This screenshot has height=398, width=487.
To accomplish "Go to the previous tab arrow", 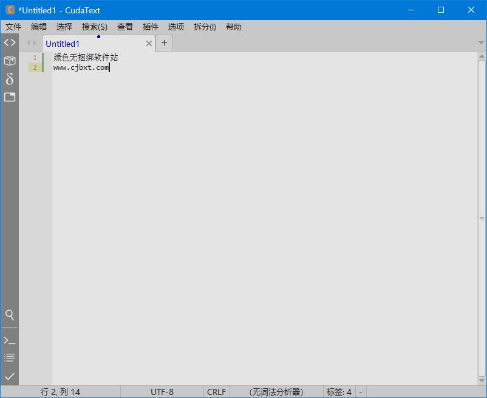I will 29,43.
